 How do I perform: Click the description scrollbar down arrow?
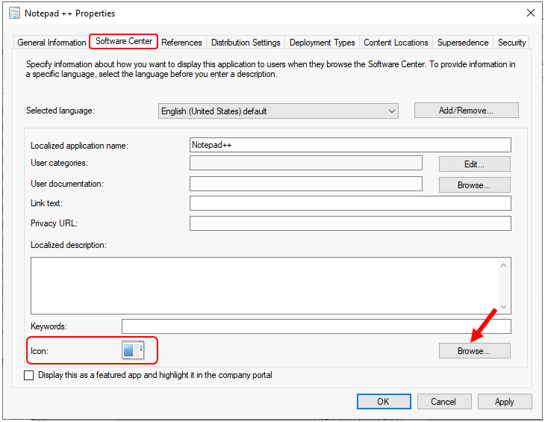point(503,306)
